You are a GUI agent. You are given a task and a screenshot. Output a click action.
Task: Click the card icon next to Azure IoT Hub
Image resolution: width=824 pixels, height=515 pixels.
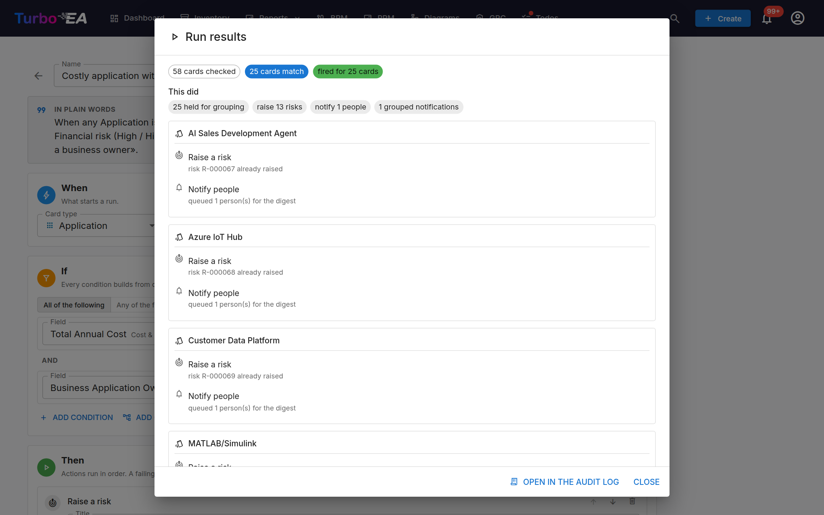pyautogui.click(x=179, y=237)
